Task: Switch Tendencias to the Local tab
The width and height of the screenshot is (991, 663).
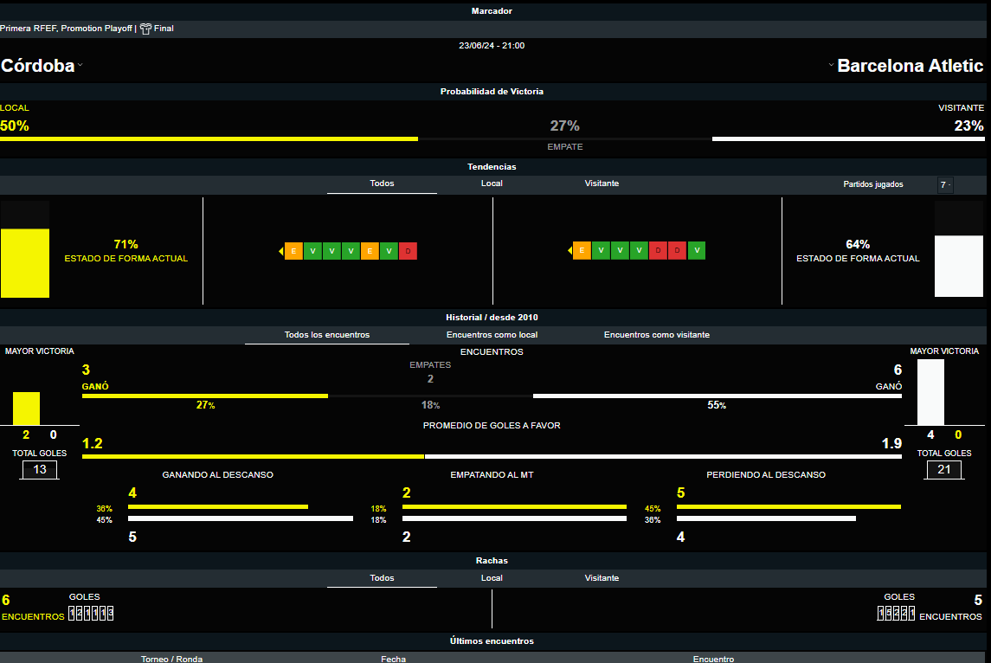Action: (492, 183)
